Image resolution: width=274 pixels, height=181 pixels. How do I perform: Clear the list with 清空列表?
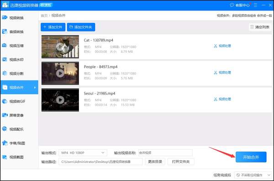(x=260, y=27)
